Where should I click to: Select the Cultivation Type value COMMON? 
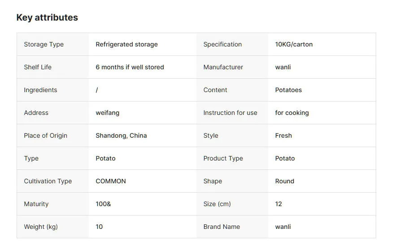pyautogui.click(x=111, y=181)
